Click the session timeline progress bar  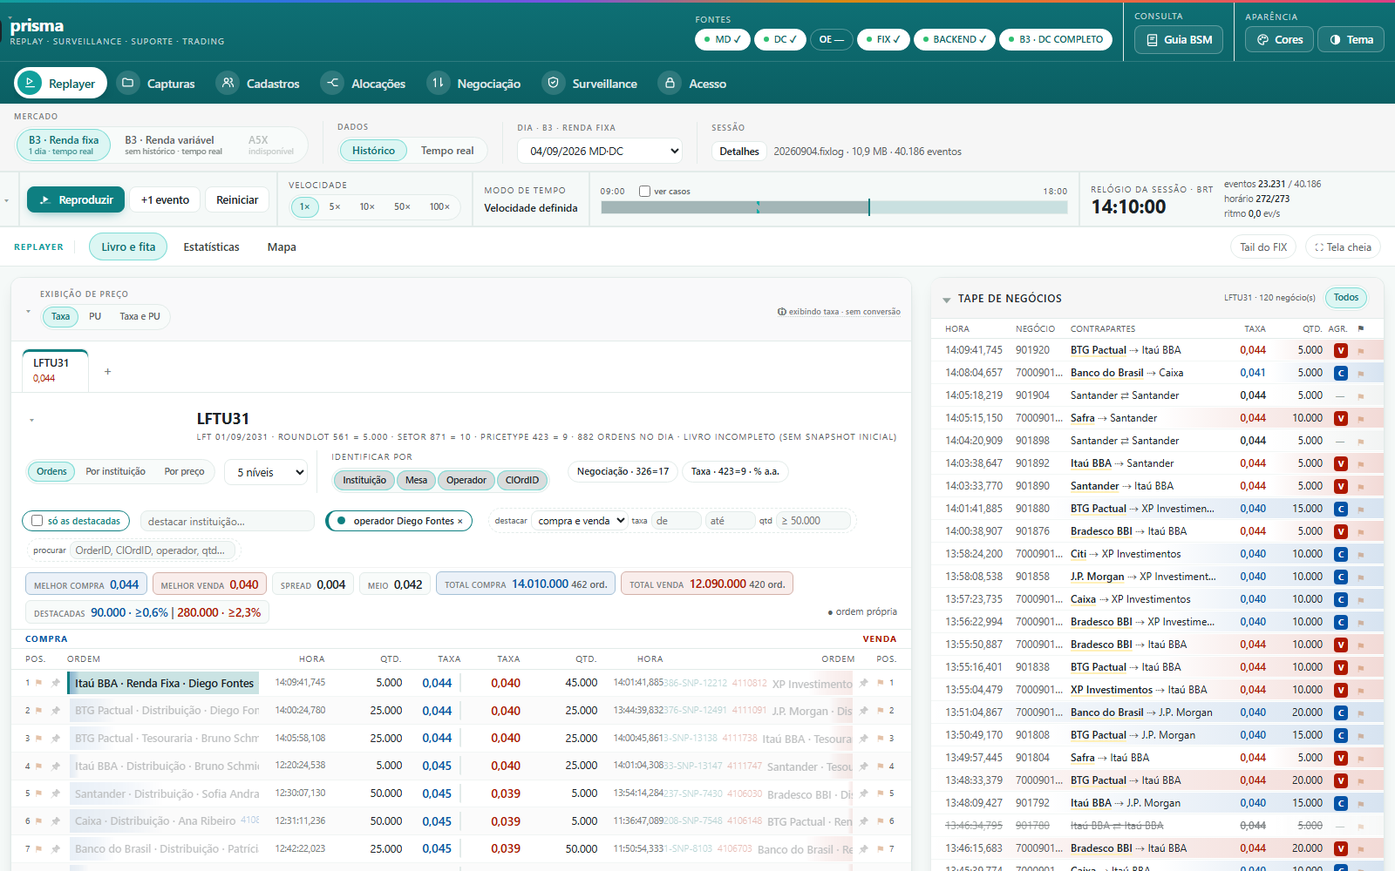pos(834,207)
